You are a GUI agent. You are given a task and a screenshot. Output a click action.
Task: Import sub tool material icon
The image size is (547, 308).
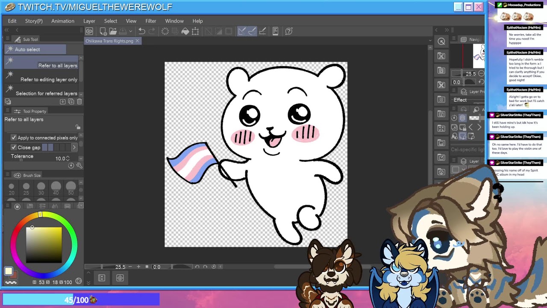[63, 102]
